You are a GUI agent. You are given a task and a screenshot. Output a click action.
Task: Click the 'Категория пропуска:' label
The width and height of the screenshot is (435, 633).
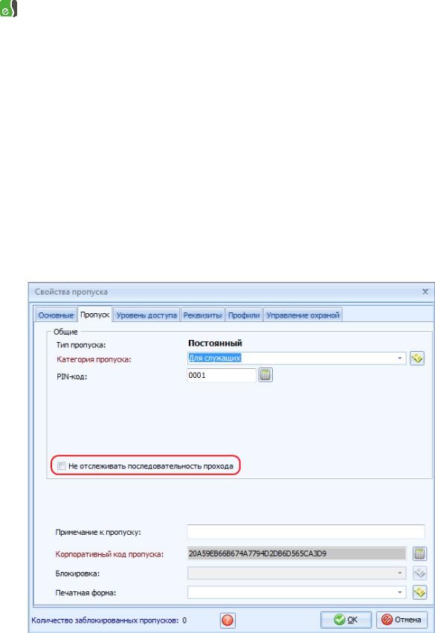pos(94,359)
